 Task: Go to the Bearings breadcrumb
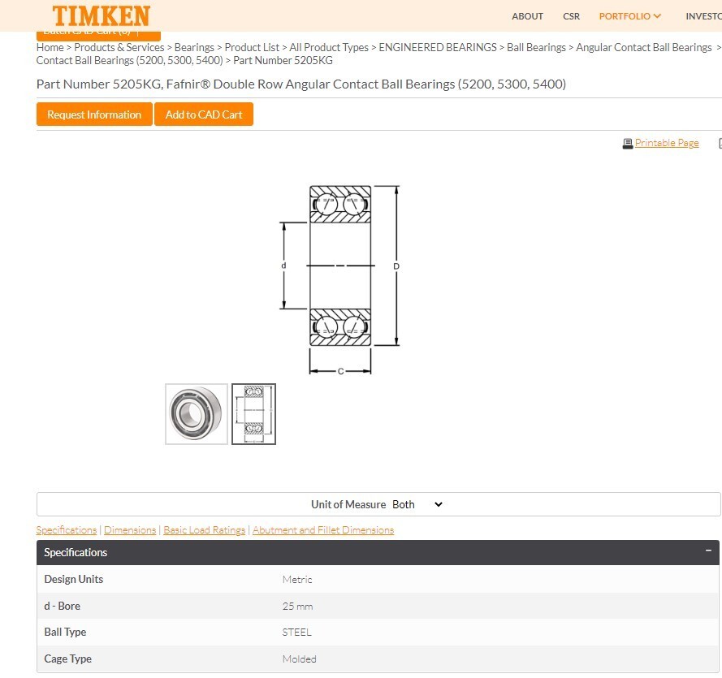pyautogui.click(x=194, y=47)
